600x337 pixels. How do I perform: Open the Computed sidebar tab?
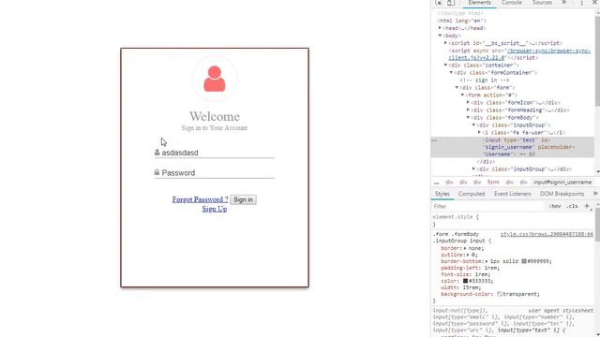[472, 194]
